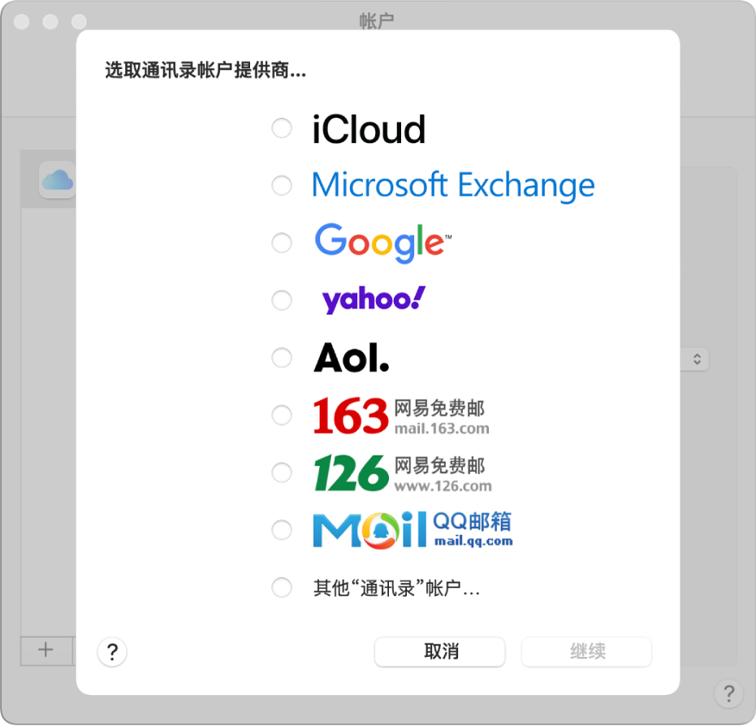Click the Microsoft Exchange logo
Viewport: 756px width, 726px height.
click(x=453, y=186)
